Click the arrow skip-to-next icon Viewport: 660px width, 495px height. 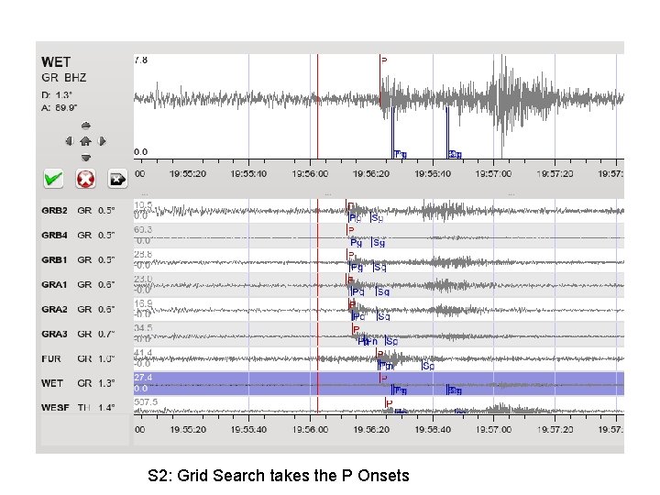point(117,180)
